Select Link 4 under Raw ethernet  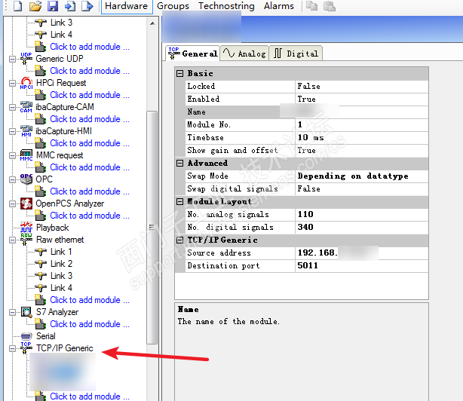(61, 288)
